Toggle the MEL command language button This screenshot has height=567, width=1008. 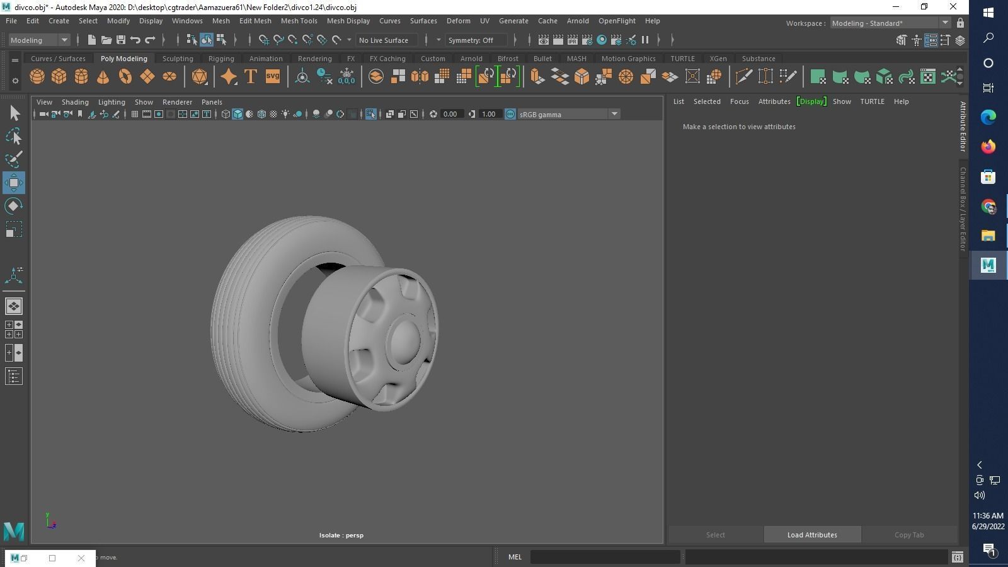click(x=515, y=557)
